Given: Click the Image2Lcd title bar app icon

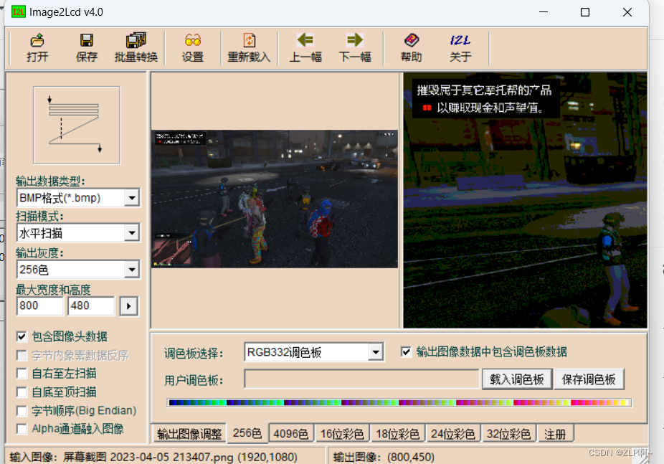Looking at the screenshot, I should tap(18, 12).
